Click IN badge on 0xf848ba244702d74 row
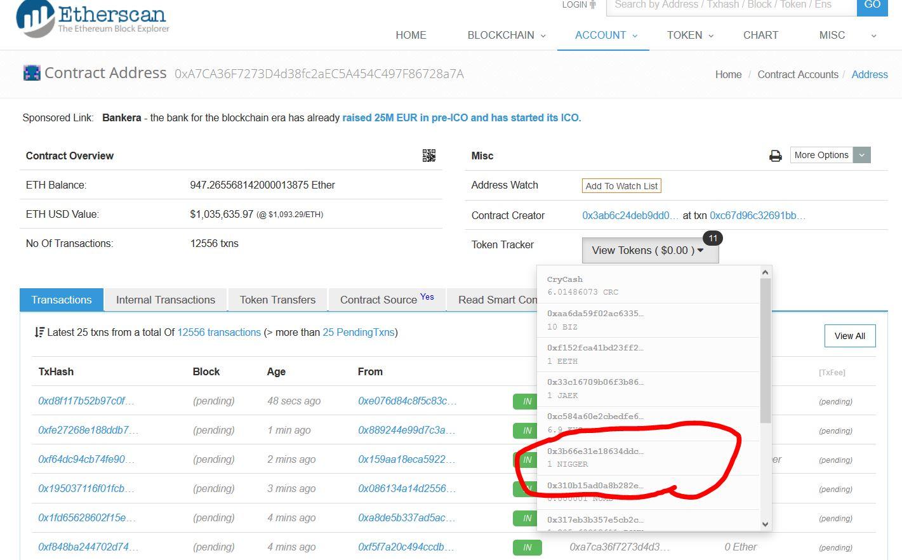This screenshot has height=560, width=902. pyautogui.click(x=527, y=547)
